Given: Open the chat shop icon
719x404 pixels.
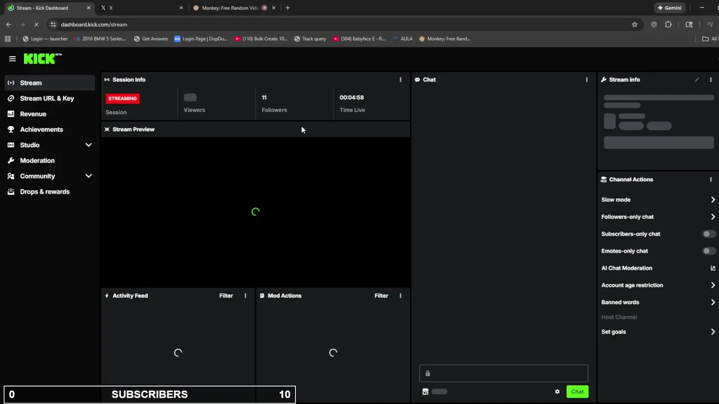Looking at the screenshot, I should tap(425, 392).
